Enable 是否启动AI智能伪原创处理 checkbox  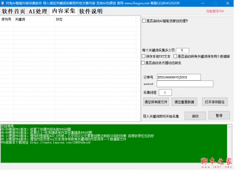click(144, 21)
